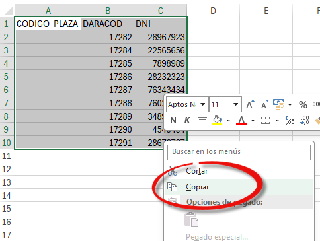Select row 1 header
The width and height of the screenshot is (320, 241).
point(7,24)
